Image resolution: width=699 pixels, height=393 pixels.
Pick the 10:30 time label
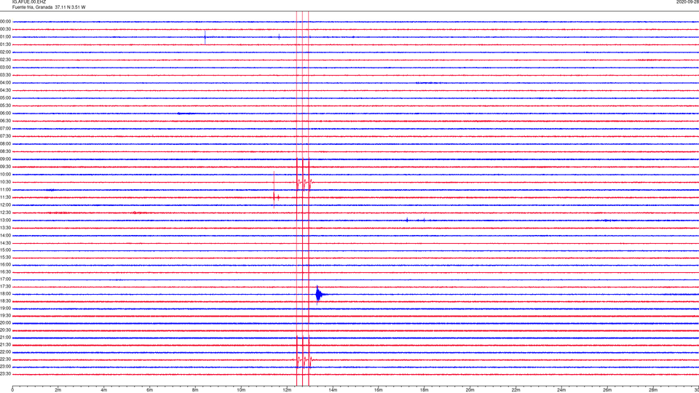coord(5,182)
